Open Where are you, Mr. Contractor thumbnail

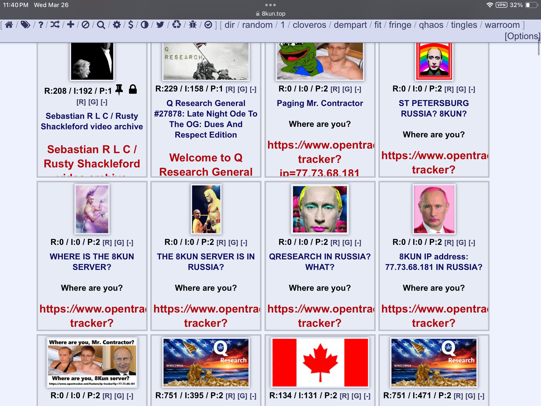pos(92,362)
